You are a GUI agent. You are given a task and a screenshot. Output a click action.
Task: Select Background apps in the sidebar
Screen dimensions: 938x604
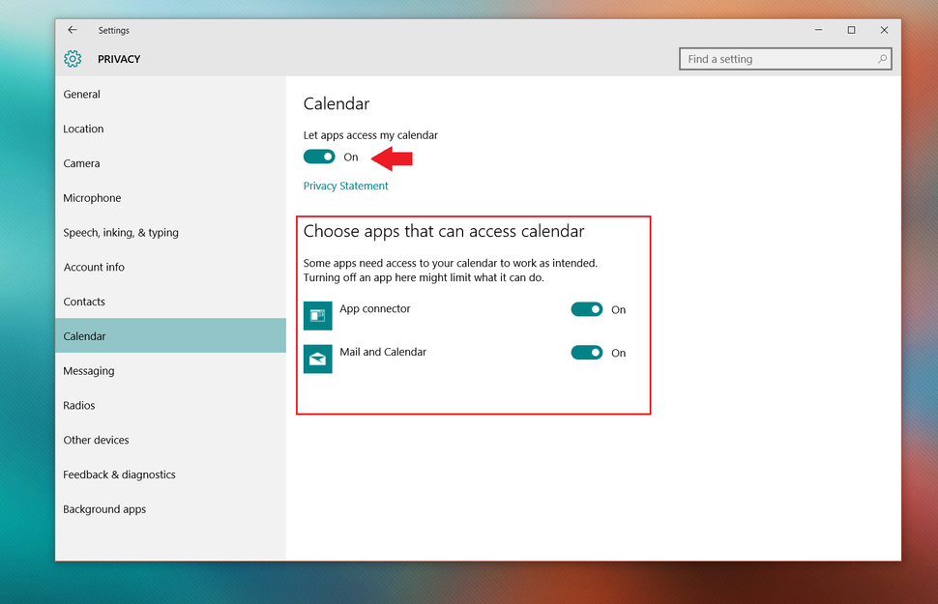104,508
